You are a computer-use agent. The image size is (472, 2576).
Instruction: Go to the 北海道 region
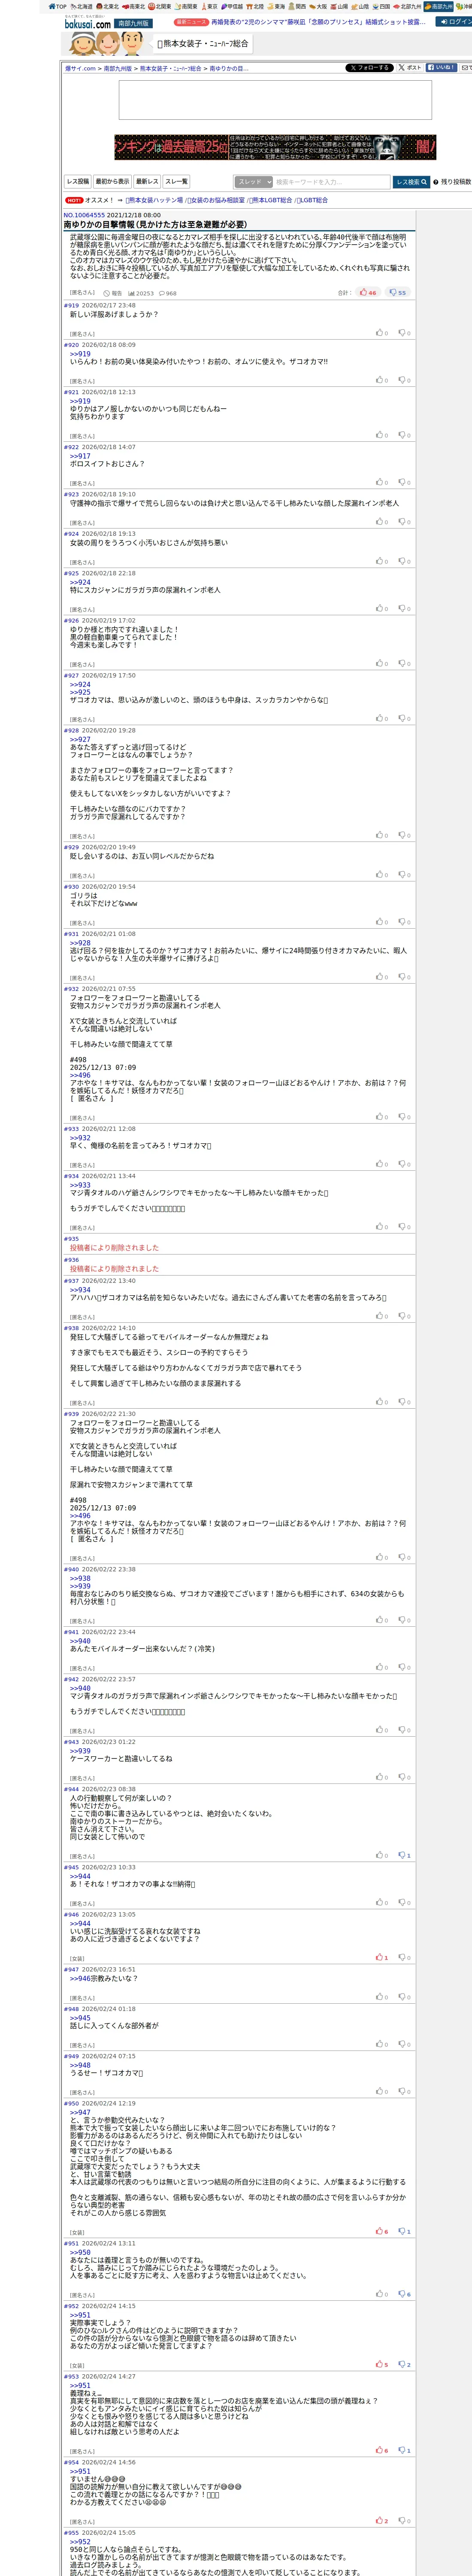click(x=82, y=6)
